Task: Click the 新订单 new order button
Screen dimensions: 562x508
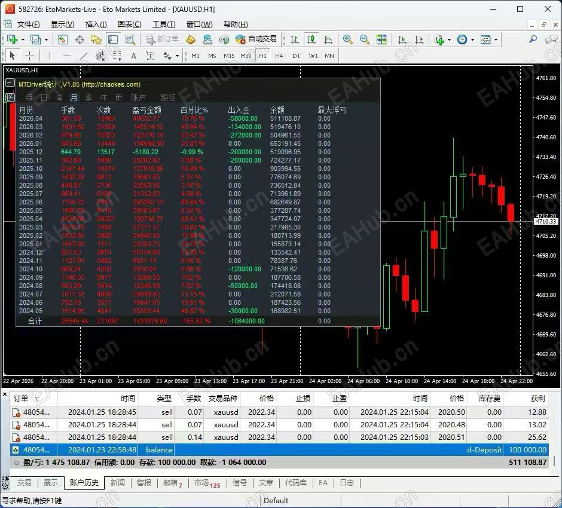Action: coord(162,39)
